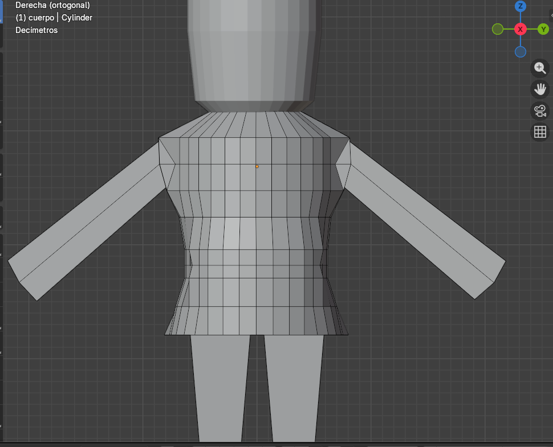Click the red X axis gizmo ball
This screenshot has height=447, width=553.
[x=520, y=29]
